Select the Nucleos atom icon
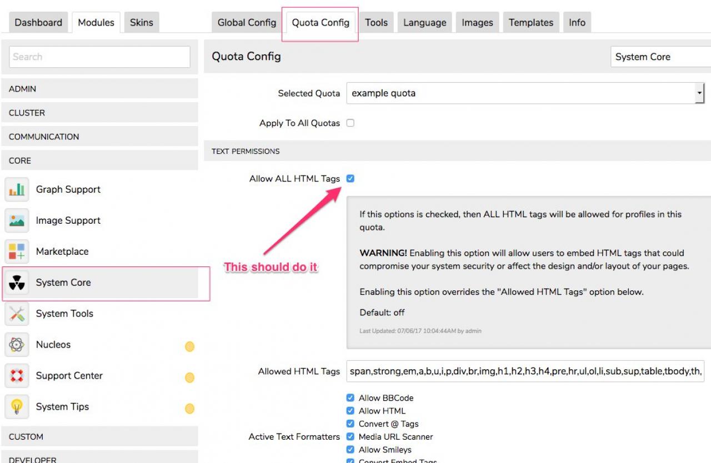 (17, 345)
